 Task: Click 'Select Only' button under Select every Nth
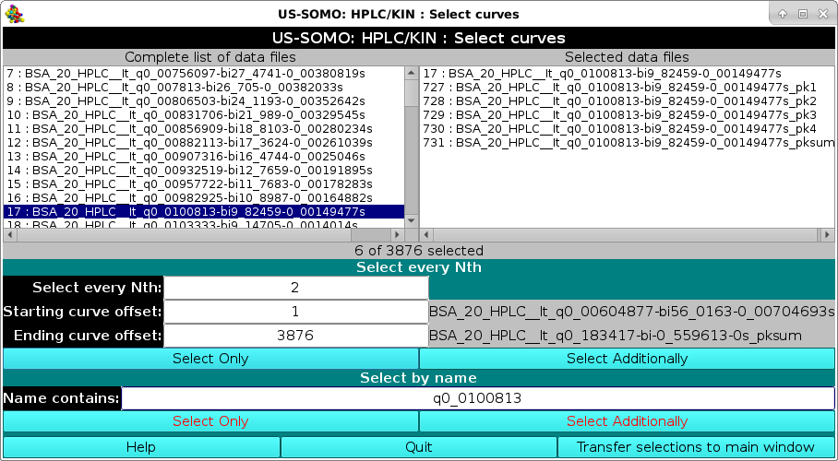click(x=210, y=359)
